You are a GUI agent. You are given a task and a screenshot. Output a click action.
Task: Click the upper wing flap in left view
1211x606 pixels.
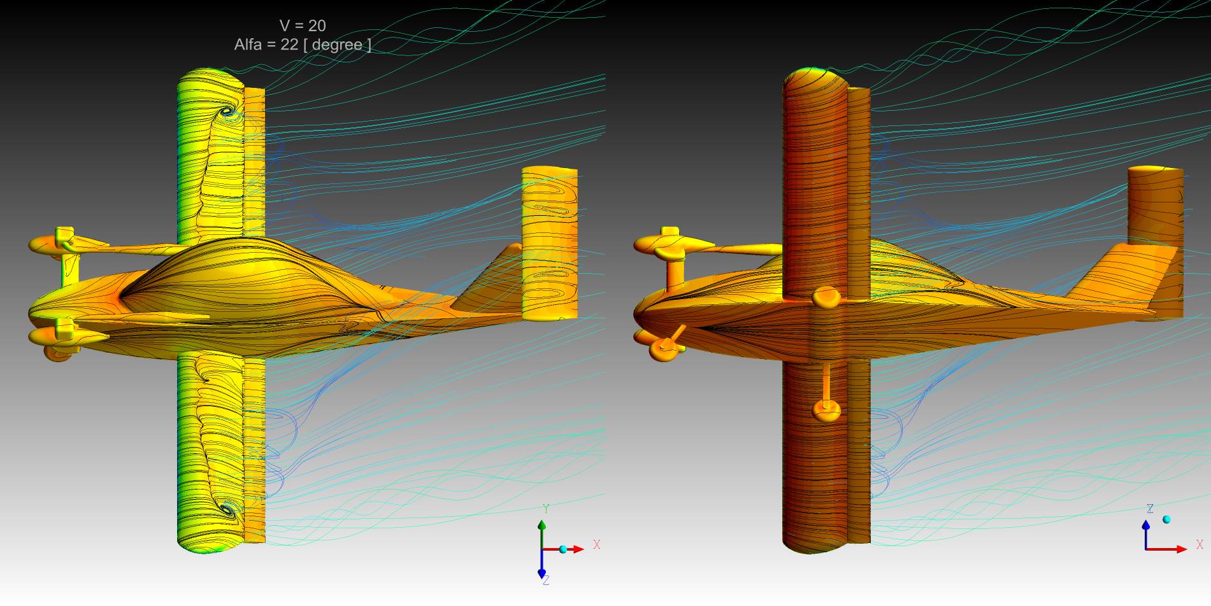(x=254, y=159)
